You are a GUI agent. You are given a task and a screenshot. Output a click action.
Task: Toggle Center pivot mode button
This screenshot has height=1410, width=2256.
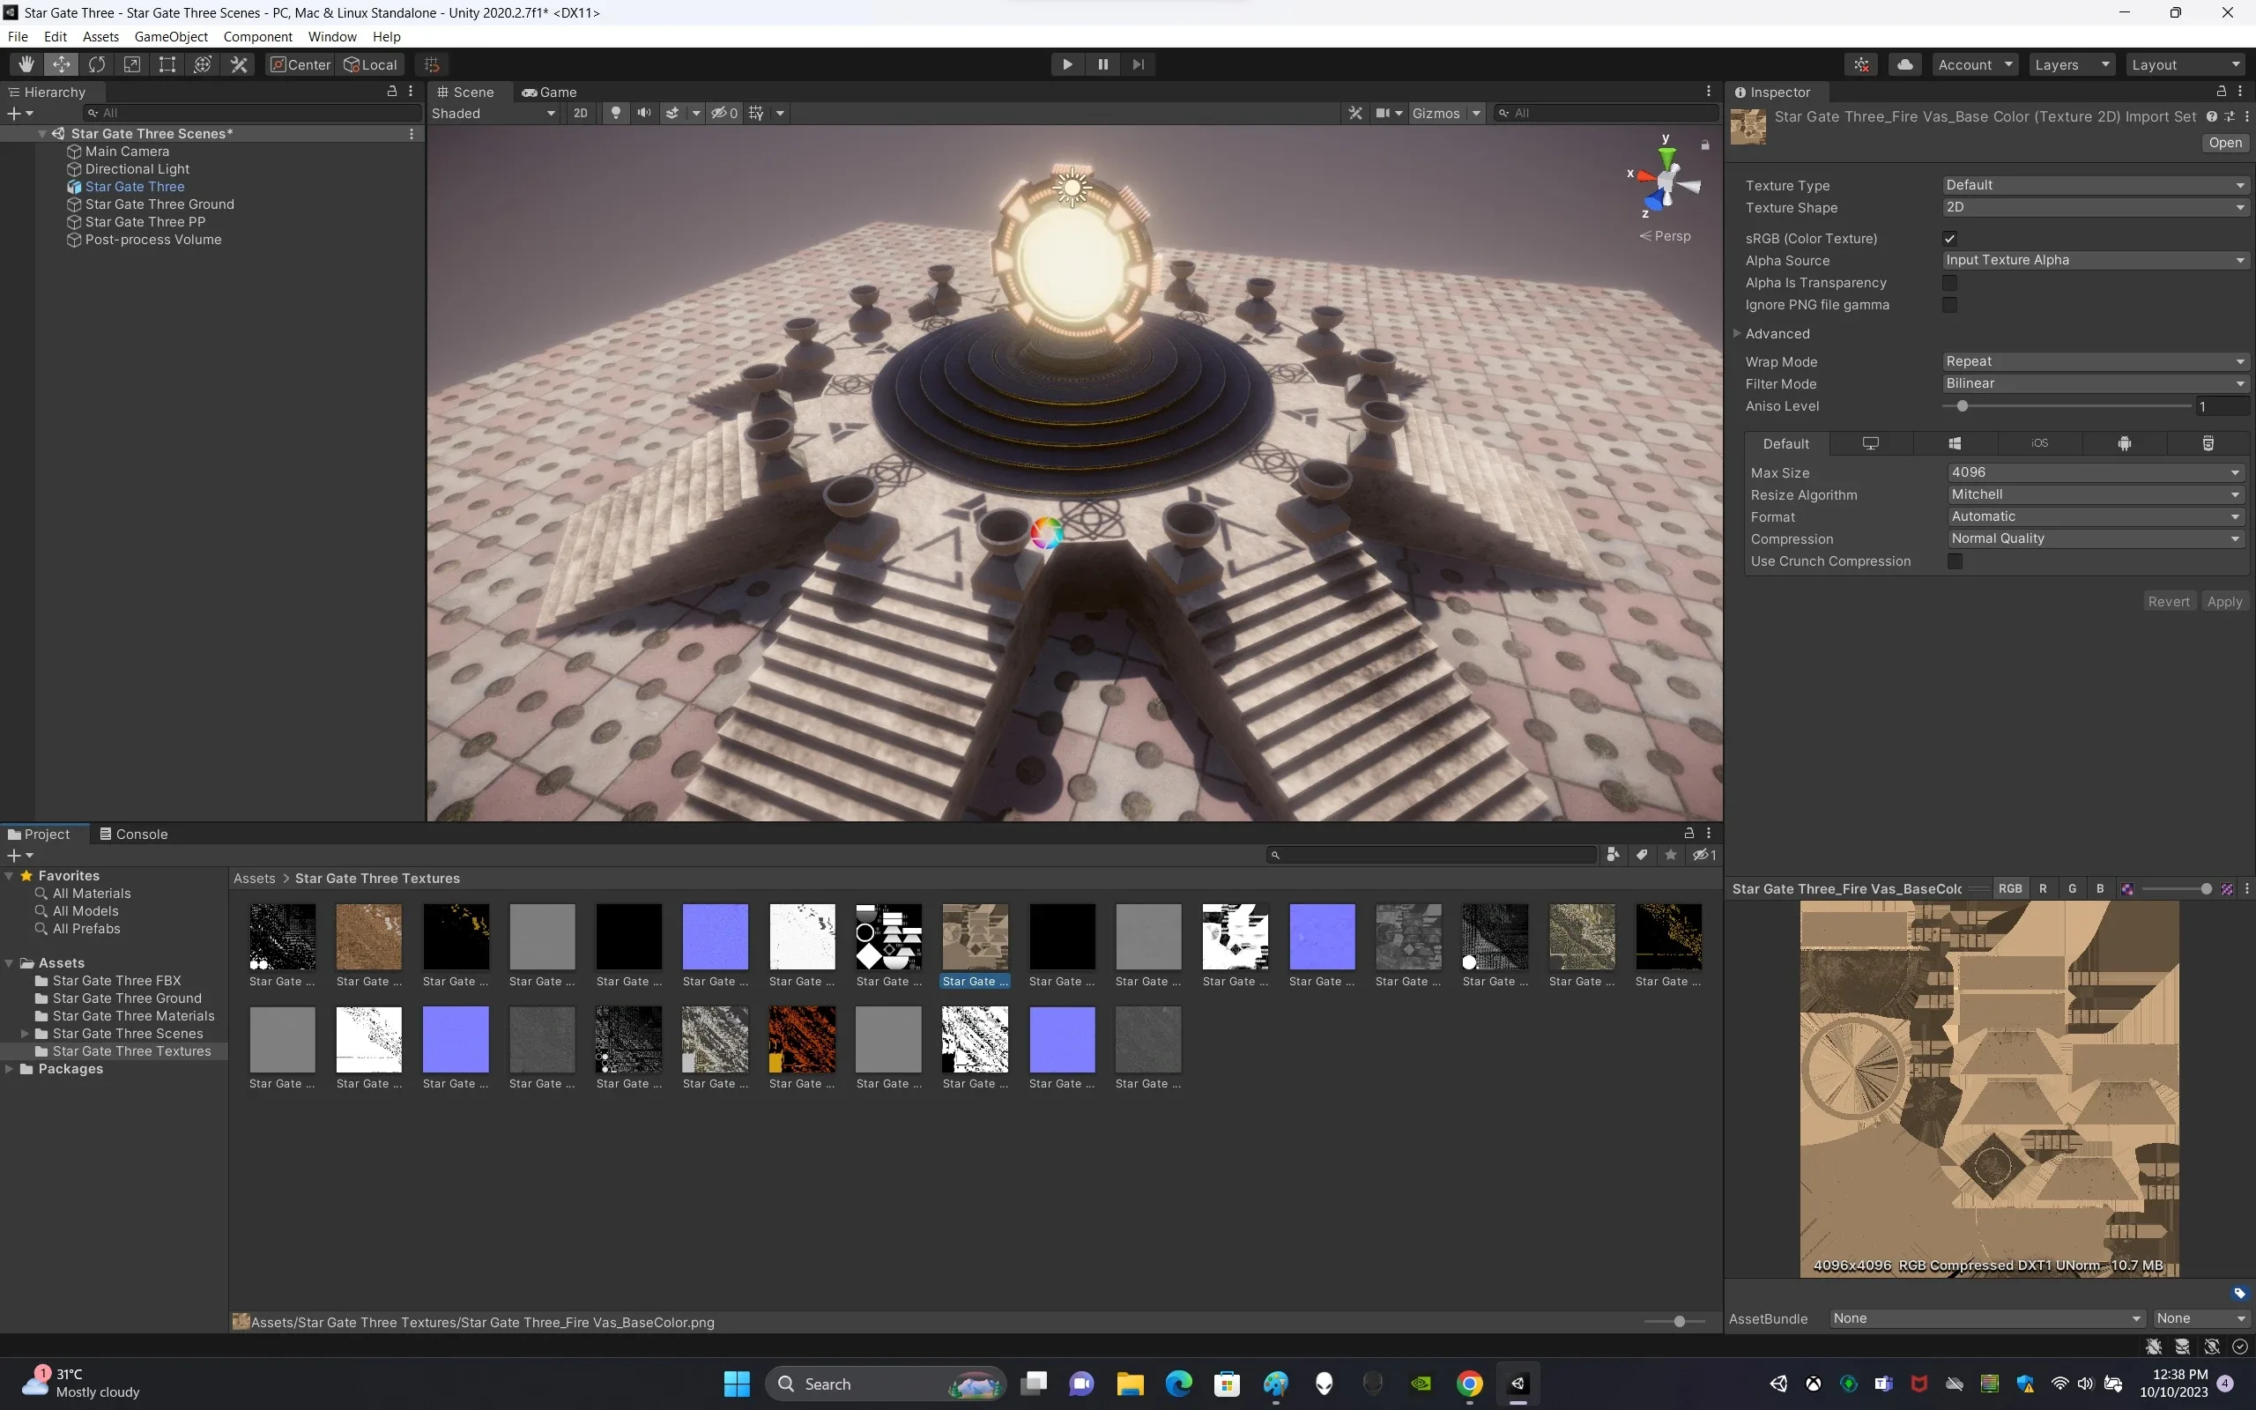tap(301, 64)
